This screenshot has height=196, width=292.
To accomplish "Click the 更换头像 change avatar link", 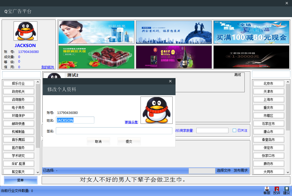I will (131, 122).
